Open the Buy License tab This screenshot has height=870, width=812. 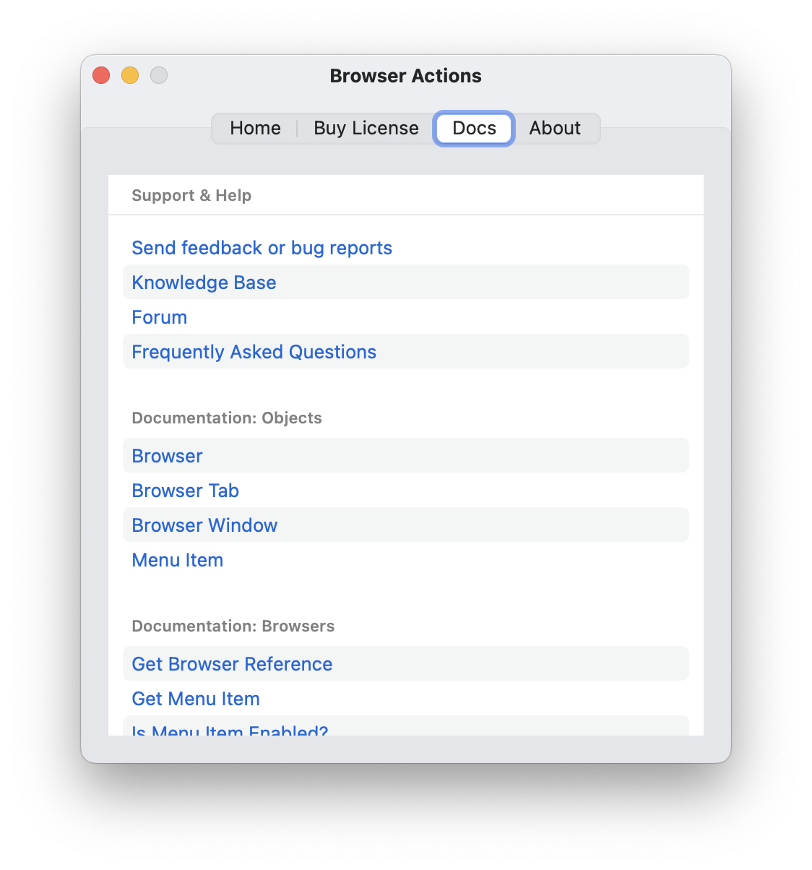366,128
